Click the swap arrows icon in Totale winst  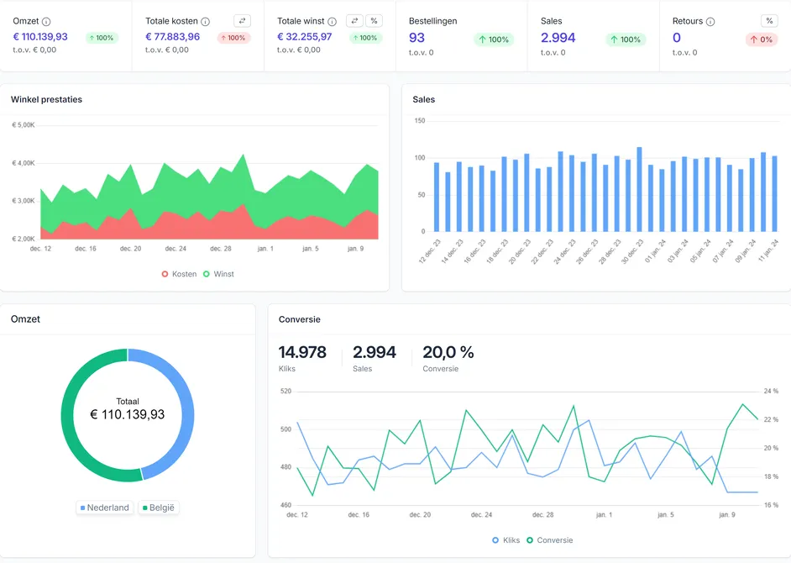coord(354,21)
